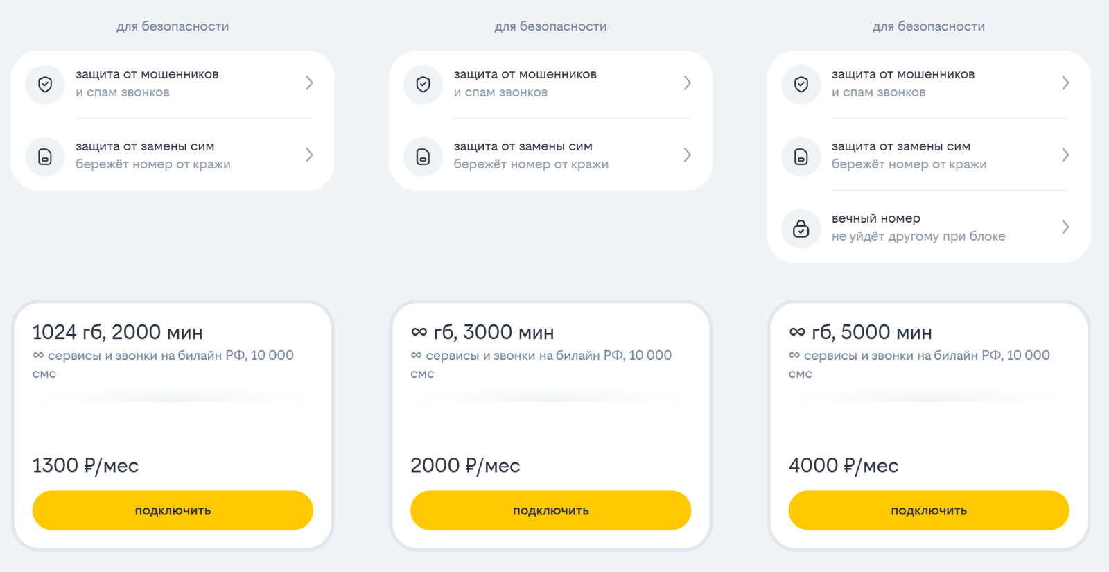
Task: Select the ∞ гб, 5000 мин tariff heading
Action: coord(860,333)
